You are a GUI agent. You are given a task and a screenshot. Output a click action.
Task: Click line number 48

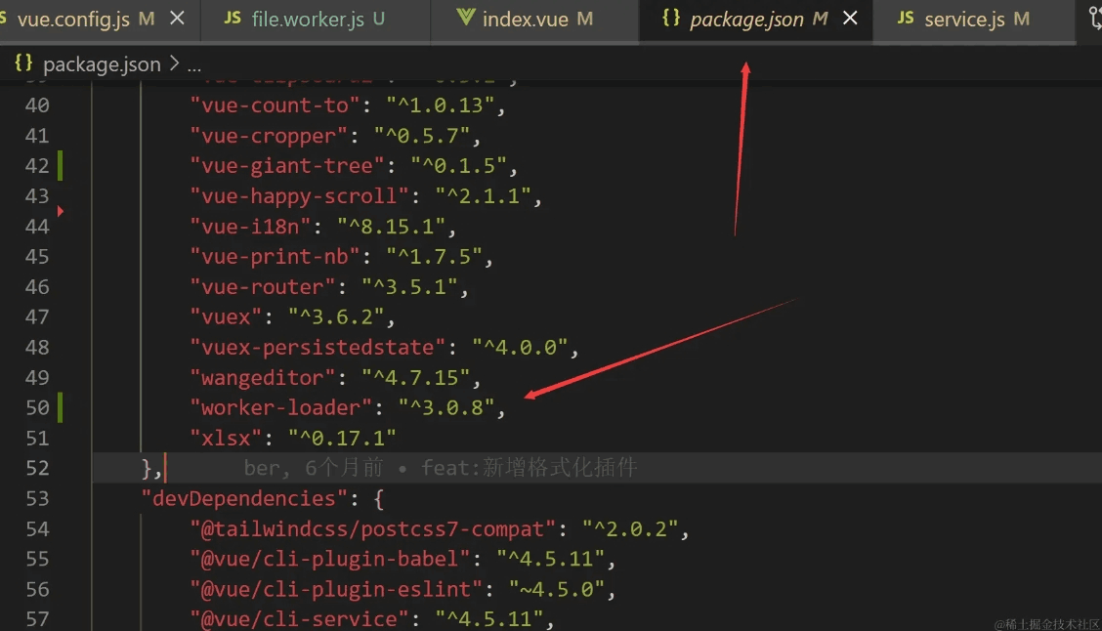[37, 347]
